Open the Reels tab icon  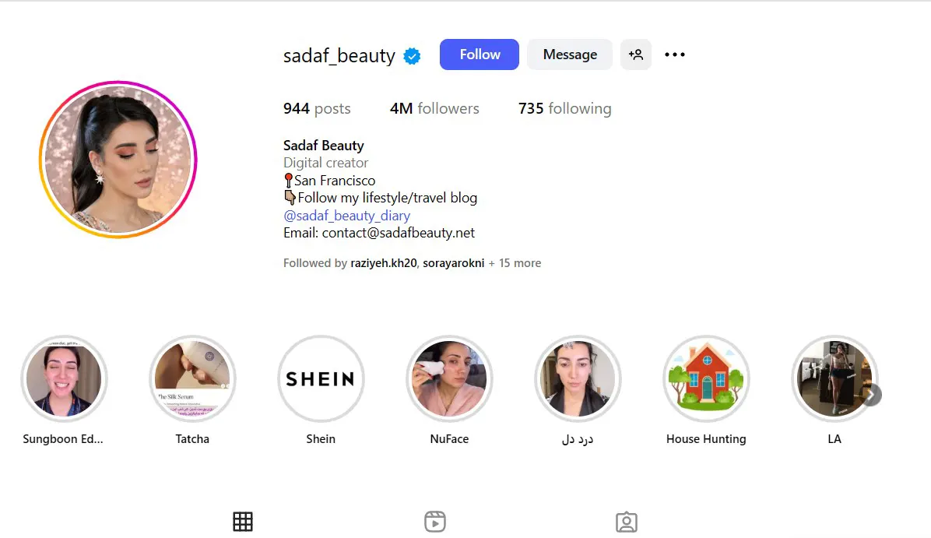tap(435, 522)
